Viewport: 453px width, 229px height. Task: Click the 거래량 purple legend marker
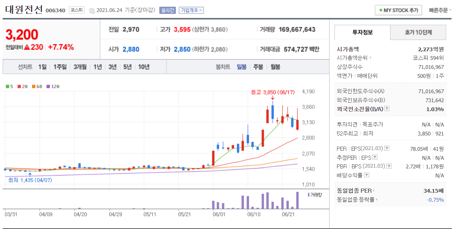[x=309, y=195]
